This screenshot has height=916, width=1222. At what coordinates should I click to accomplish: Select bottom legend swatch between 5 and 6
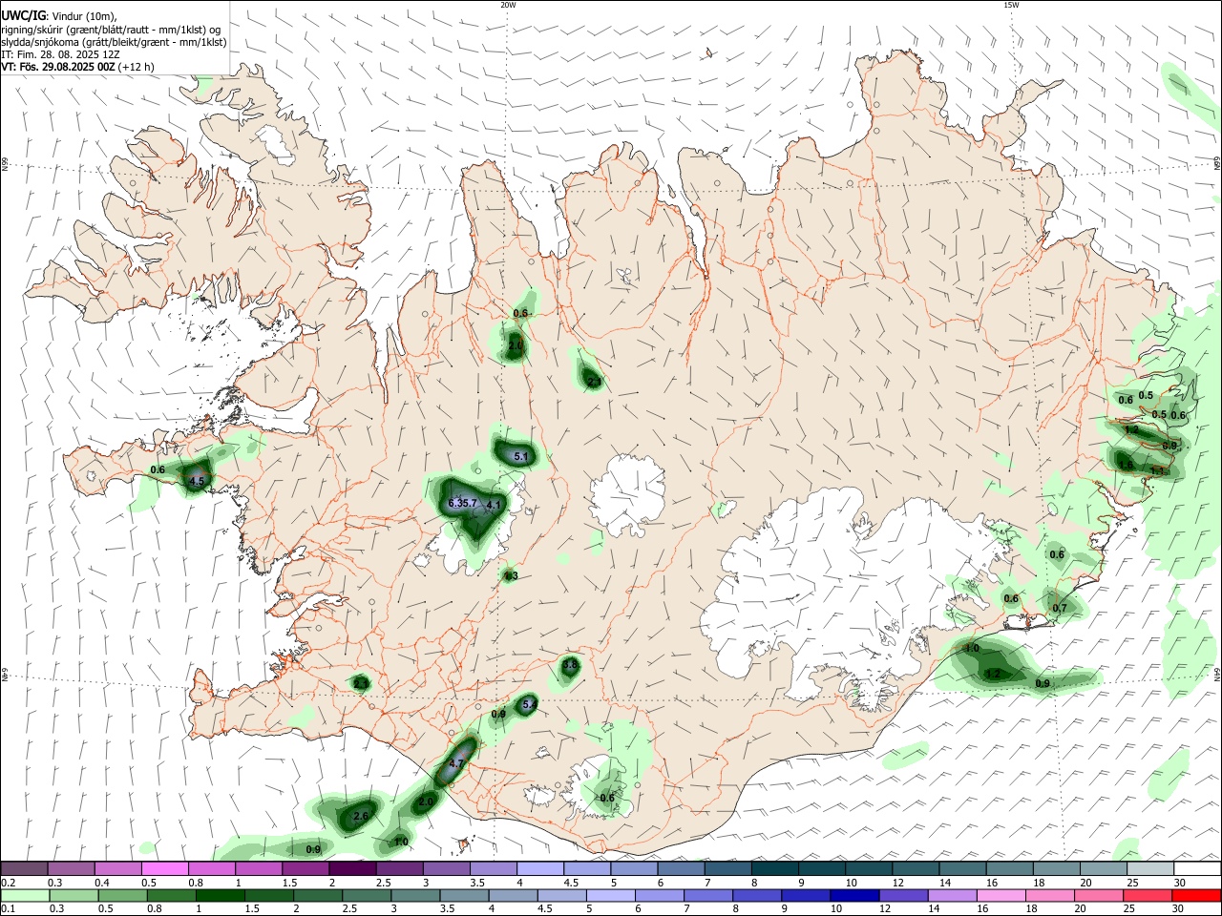click(x=609, y=895)
